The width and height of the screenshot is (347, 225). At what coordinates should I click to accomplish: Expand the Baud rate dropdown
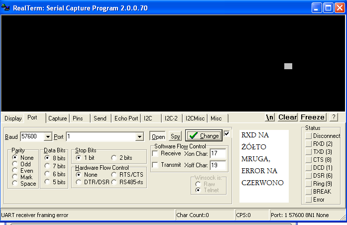pos(48,137)
